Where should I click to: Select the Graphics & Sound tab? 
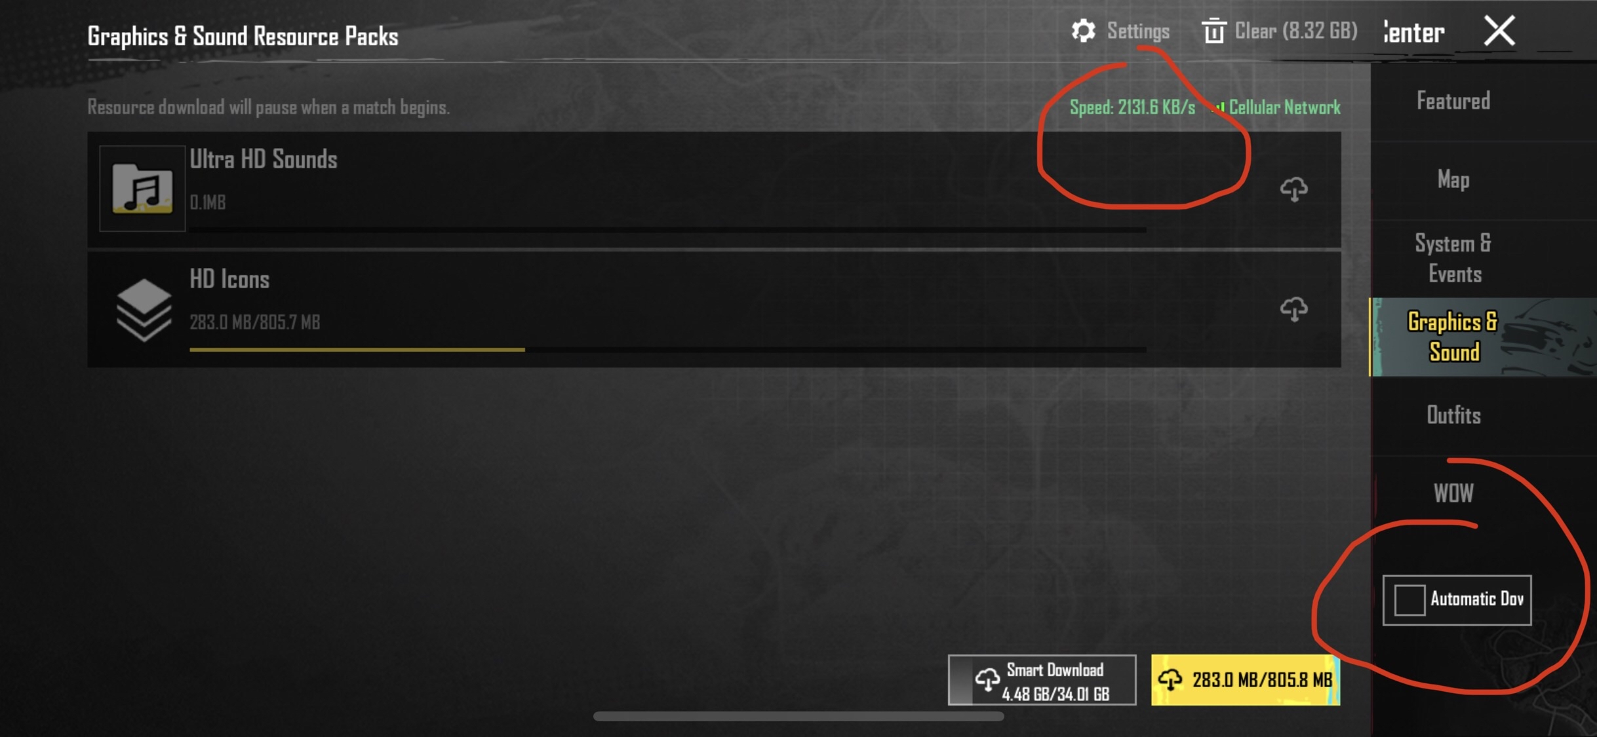1453,337
